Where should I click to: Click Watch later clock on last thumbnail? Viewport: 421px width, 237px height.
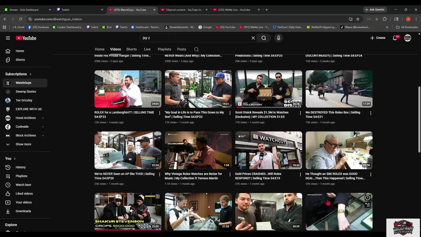367,198
